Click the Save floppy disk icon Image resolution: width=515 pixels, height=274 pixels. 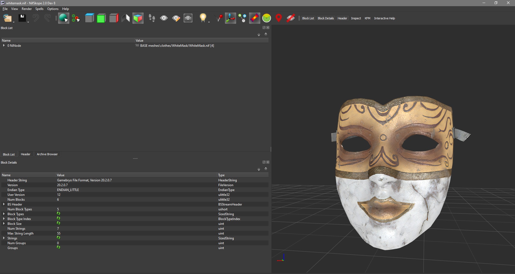pos(22,18)
